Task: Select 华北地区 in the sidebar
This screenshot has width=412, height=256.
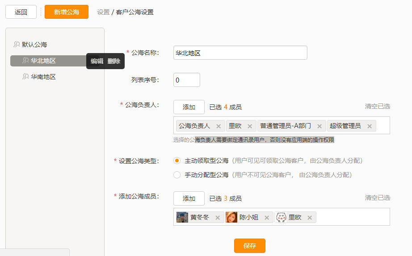Action: point(43,61)
